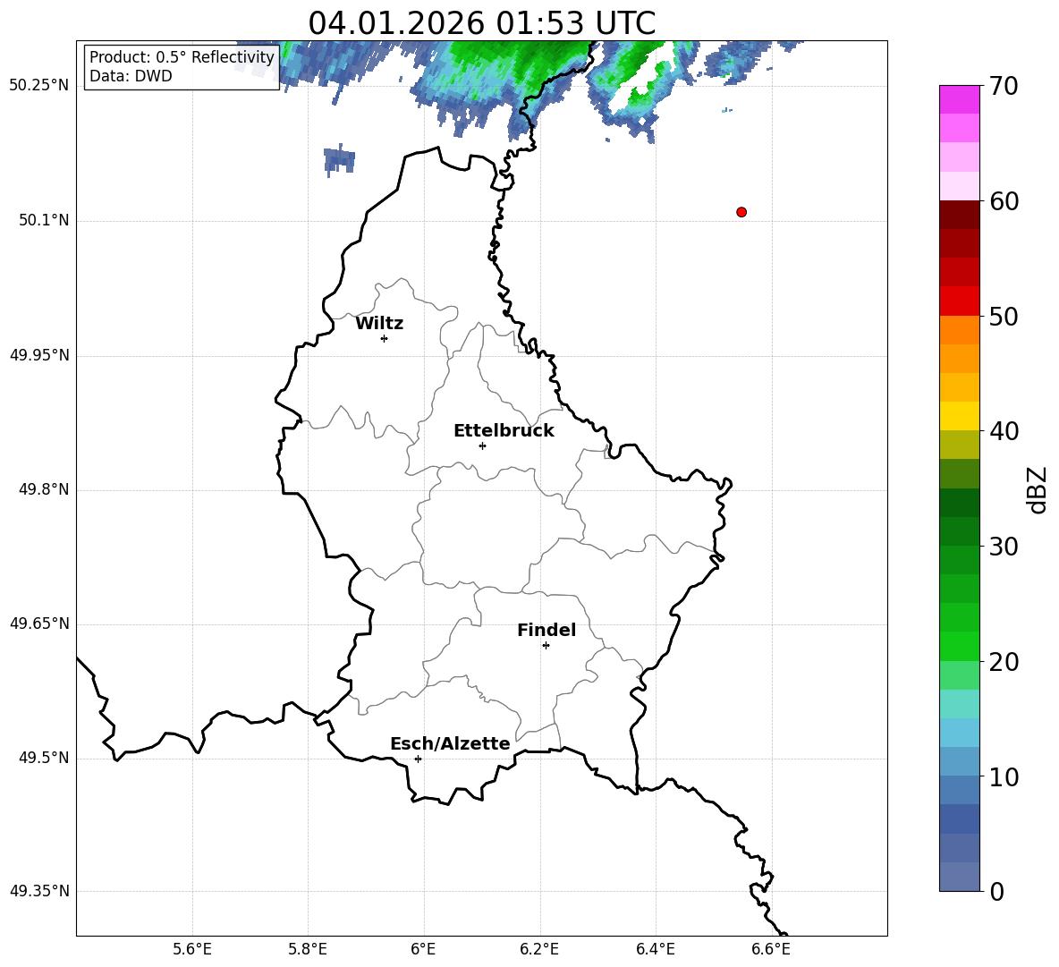Image resolution: width=1059 pixels, height=967 pixels.
Task: Click the Ettelbruck city label
Action: pyautogui.click(x=504, y=431)
